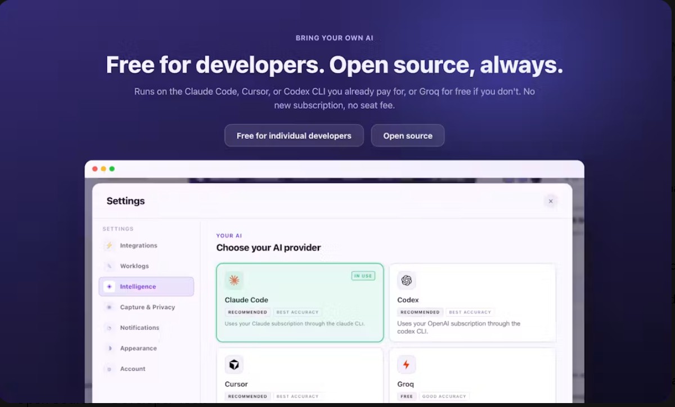The height and width of the screenshot is (407, 675).
Task: Click the Codex provider name
Action: click(x=408, y=300)
